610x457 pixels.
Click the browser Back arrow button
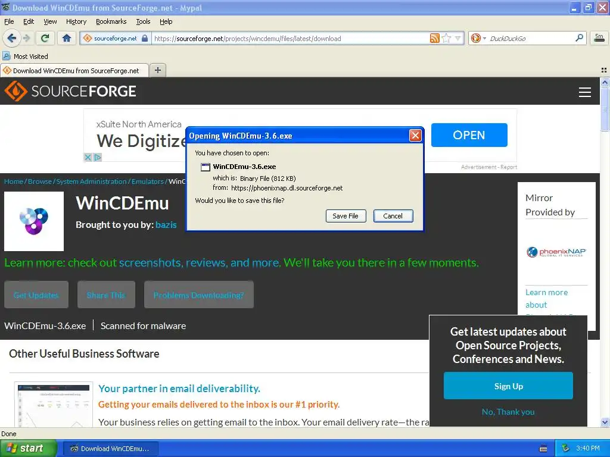11,38
